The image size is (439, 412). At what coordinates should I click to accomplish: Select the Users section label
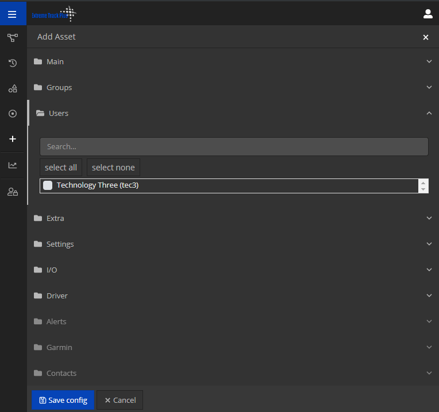coord(59,113)
